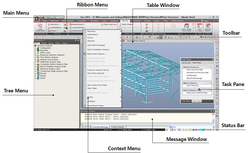Open Print Preview from quick access toolbar

coord(55,17)
